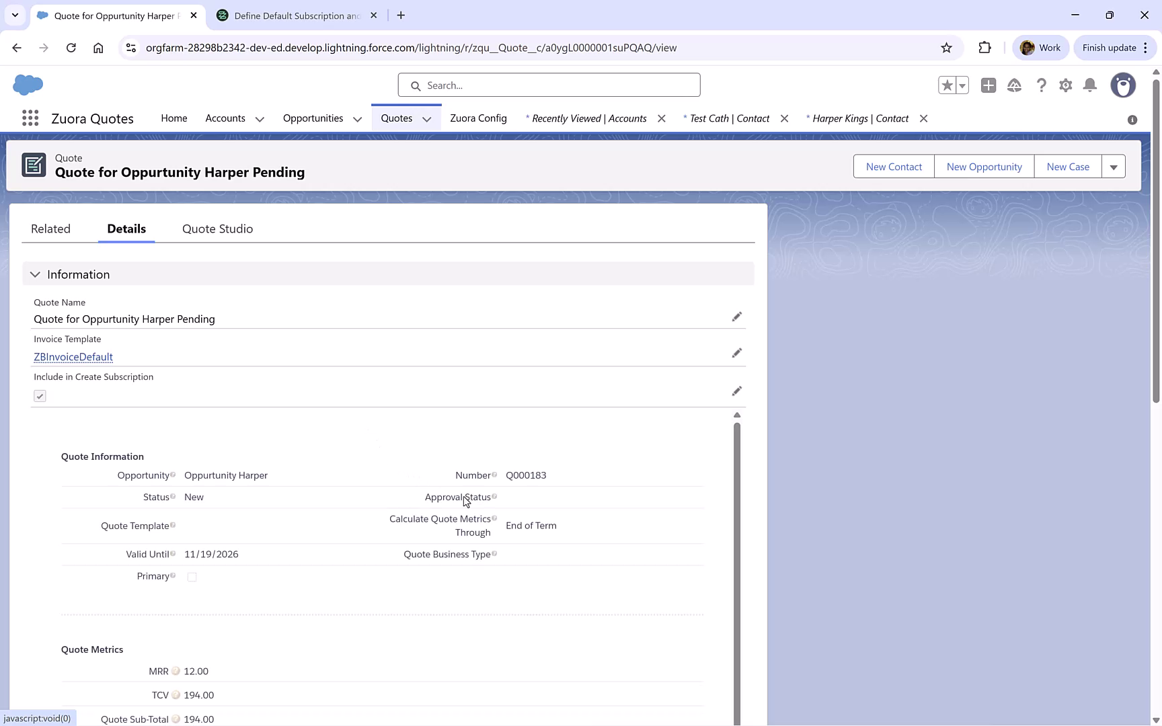Open Salesforce Help question mark icon
Image resolution: width=1162 pixels, height=726 pixels.
(x=1042, y=85)
